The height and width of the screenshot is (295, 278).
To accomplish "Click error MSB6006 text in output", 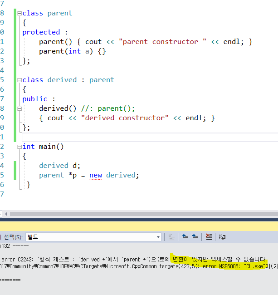I will tap(234, 266).
